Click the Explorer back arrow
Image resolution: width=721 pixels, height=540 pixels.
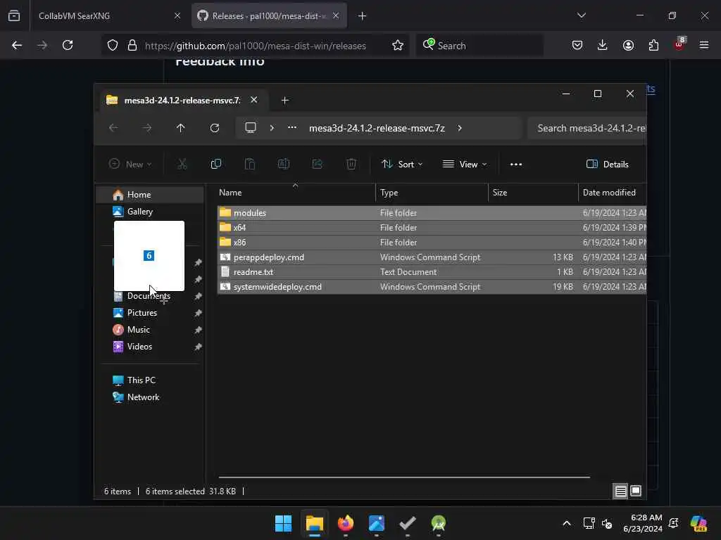113,128
